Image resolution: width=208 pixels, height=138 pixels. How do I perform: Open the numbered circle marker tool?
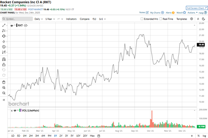(x=4, y=47)
